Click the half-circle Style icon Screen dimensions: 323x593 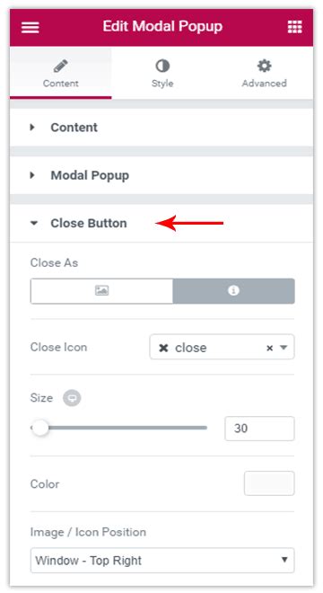click(162, 66)
